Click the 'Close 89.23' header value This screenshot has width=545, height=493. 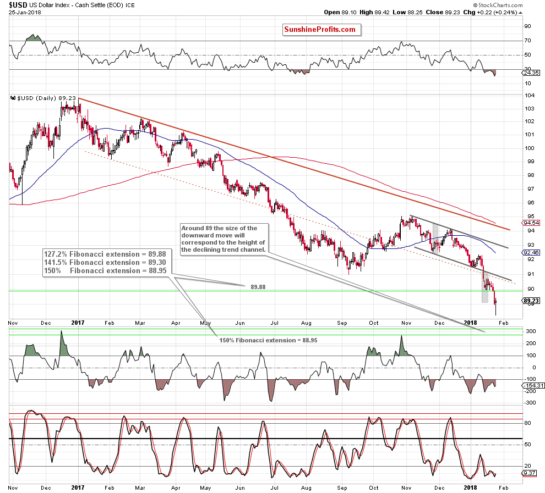(443, 12)
